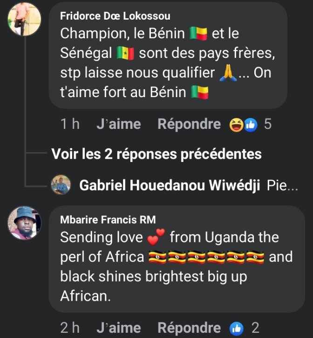313x338 pixels.
Task: Click Gabriel Houedanou Wiwédji's small avatar
Action: click(61, 185)
